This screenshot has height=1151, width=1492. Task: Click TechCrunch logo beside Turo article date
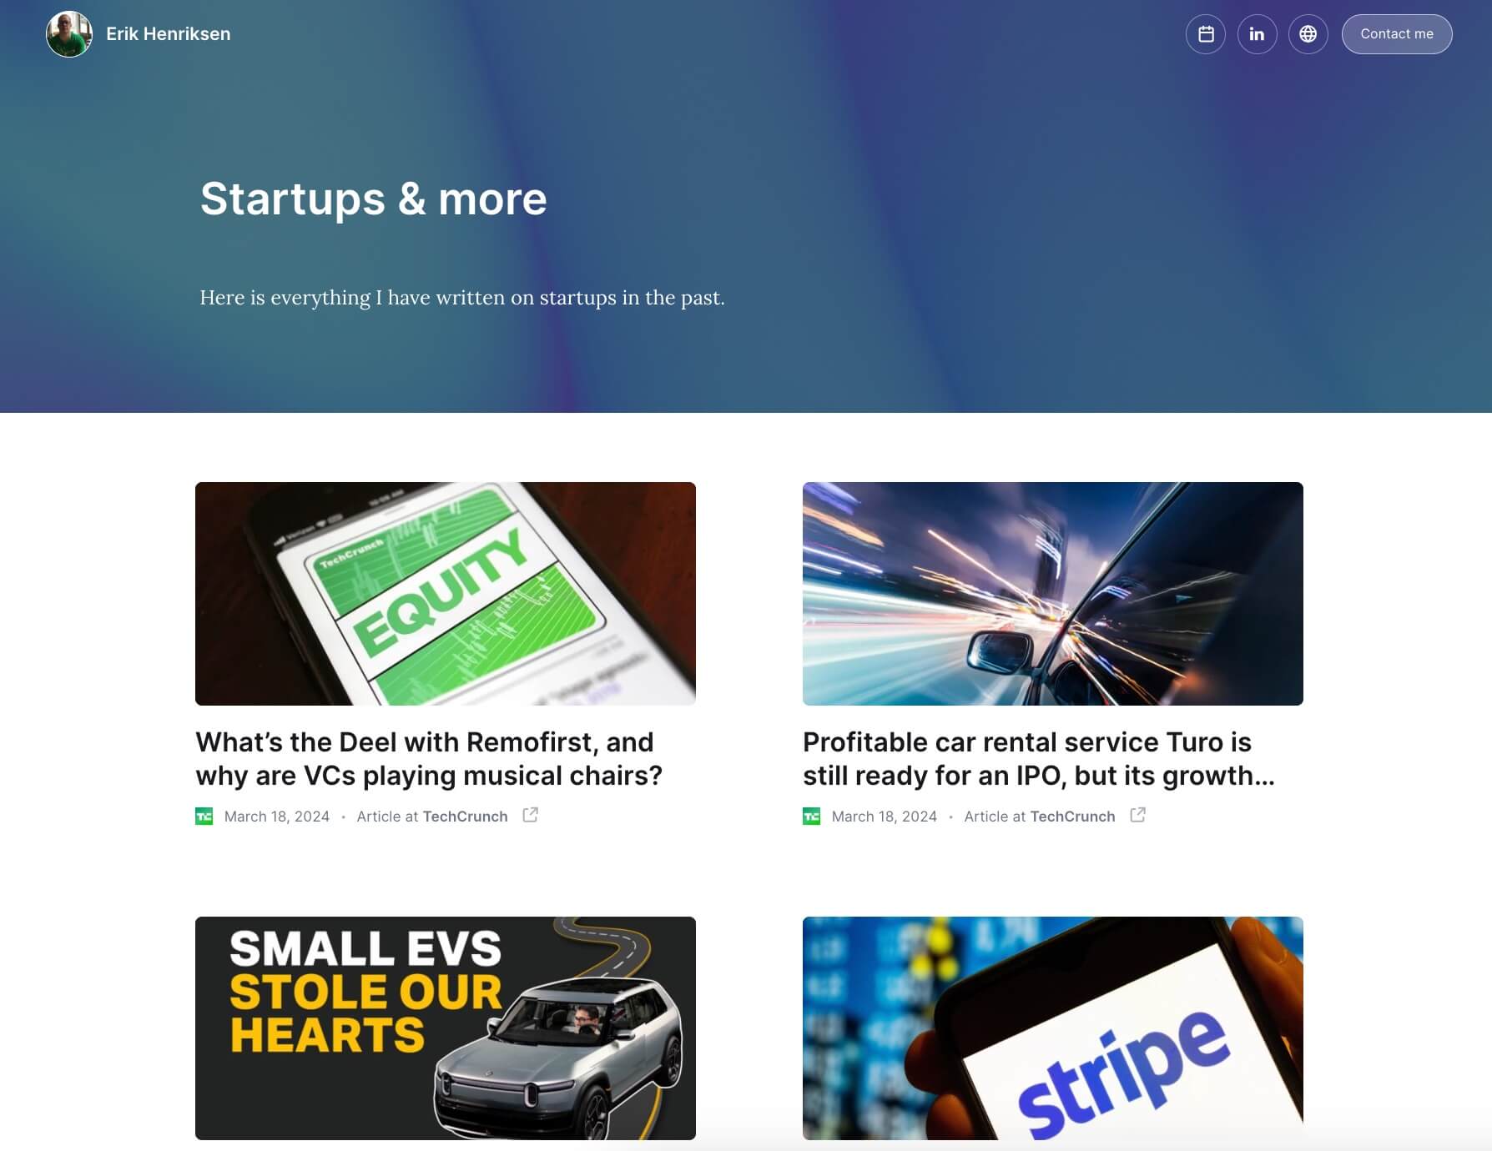(812, 817)
